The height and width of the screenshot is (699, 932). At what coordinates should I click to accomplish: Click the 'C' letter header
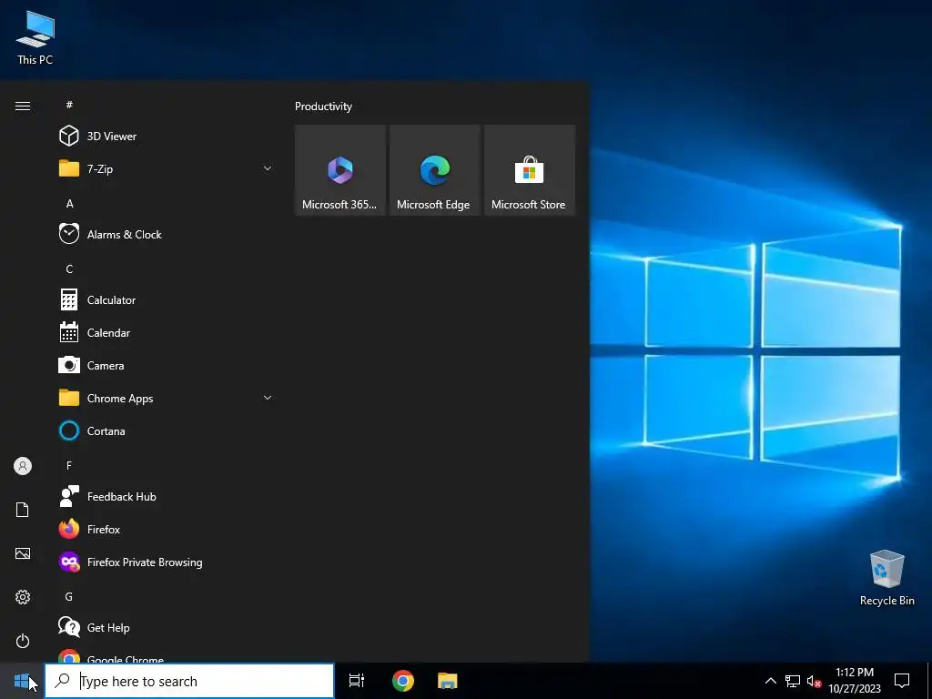[x=69, y=268]
